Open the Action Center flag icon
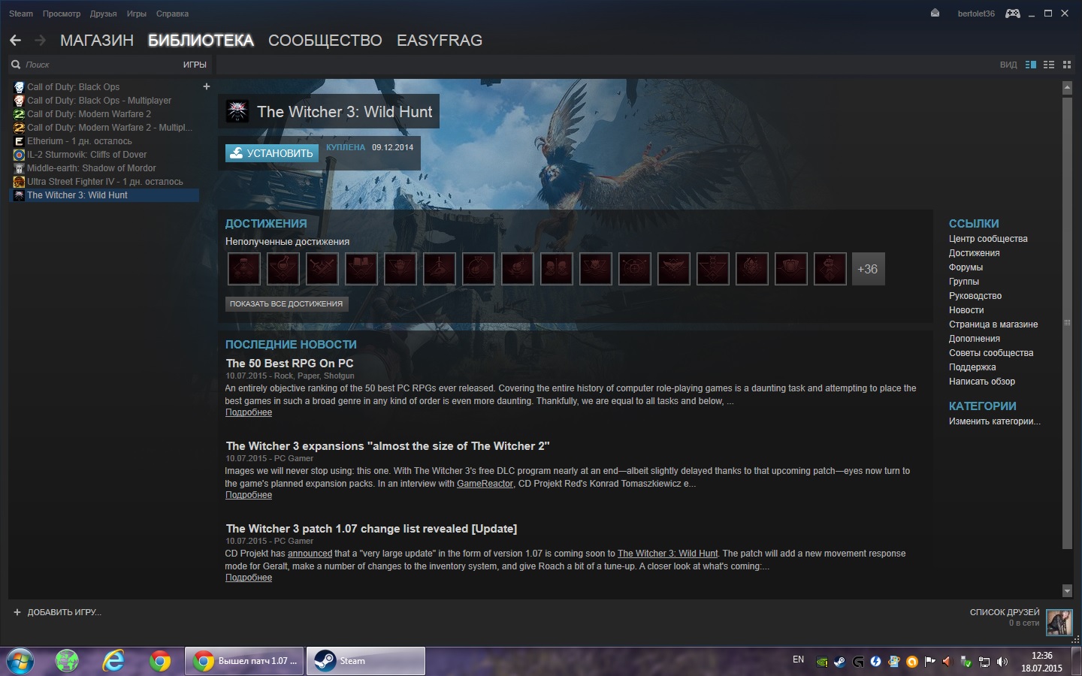 pos(930,662)
